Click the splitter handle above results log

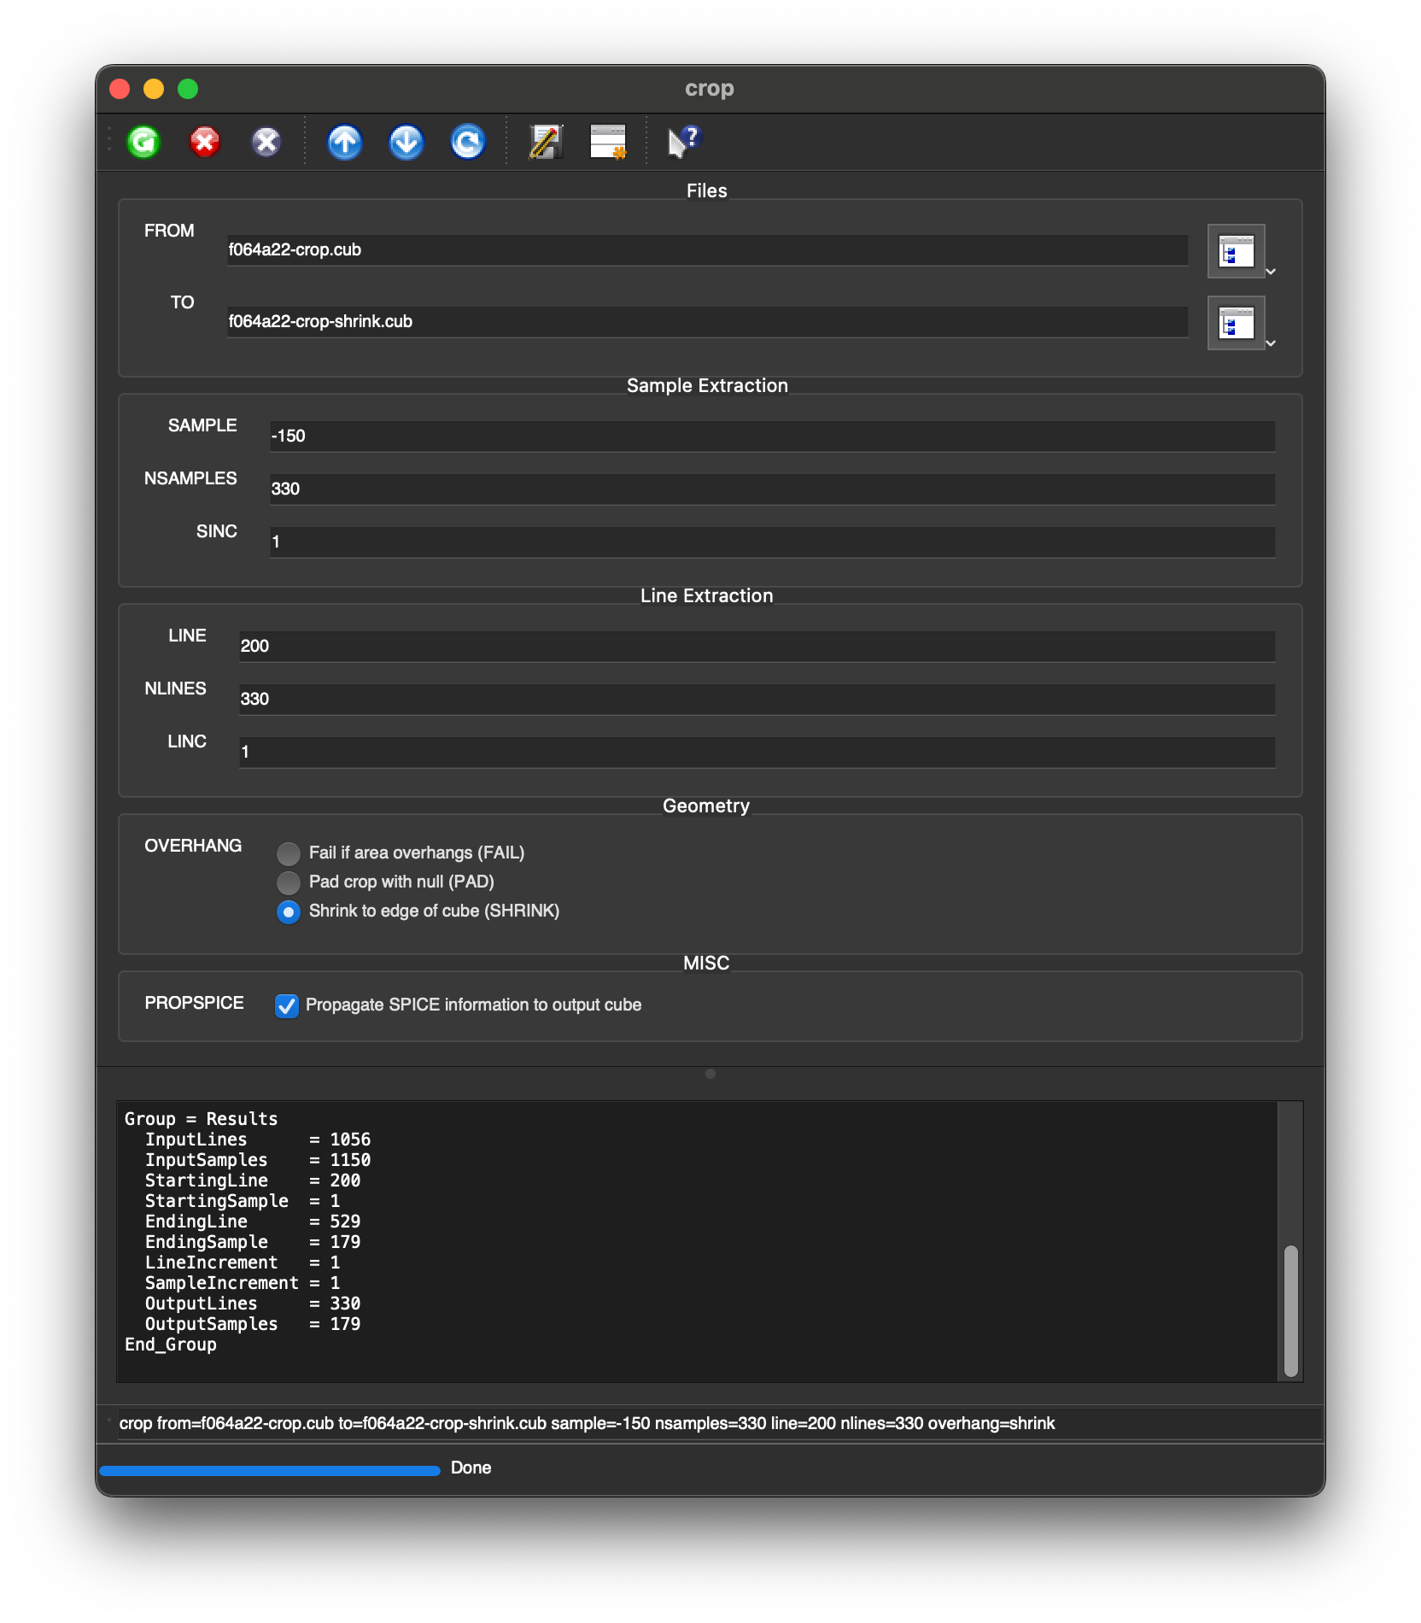[x=710, y=1074]
